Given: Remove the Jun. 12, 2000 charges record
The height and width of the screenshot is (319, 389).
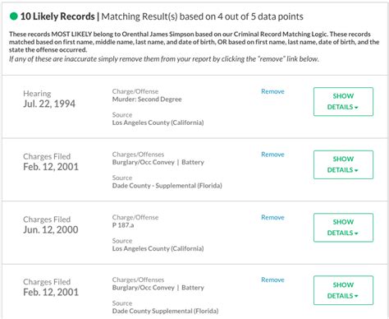Looking at the screenshot, I should coord(272,217).
